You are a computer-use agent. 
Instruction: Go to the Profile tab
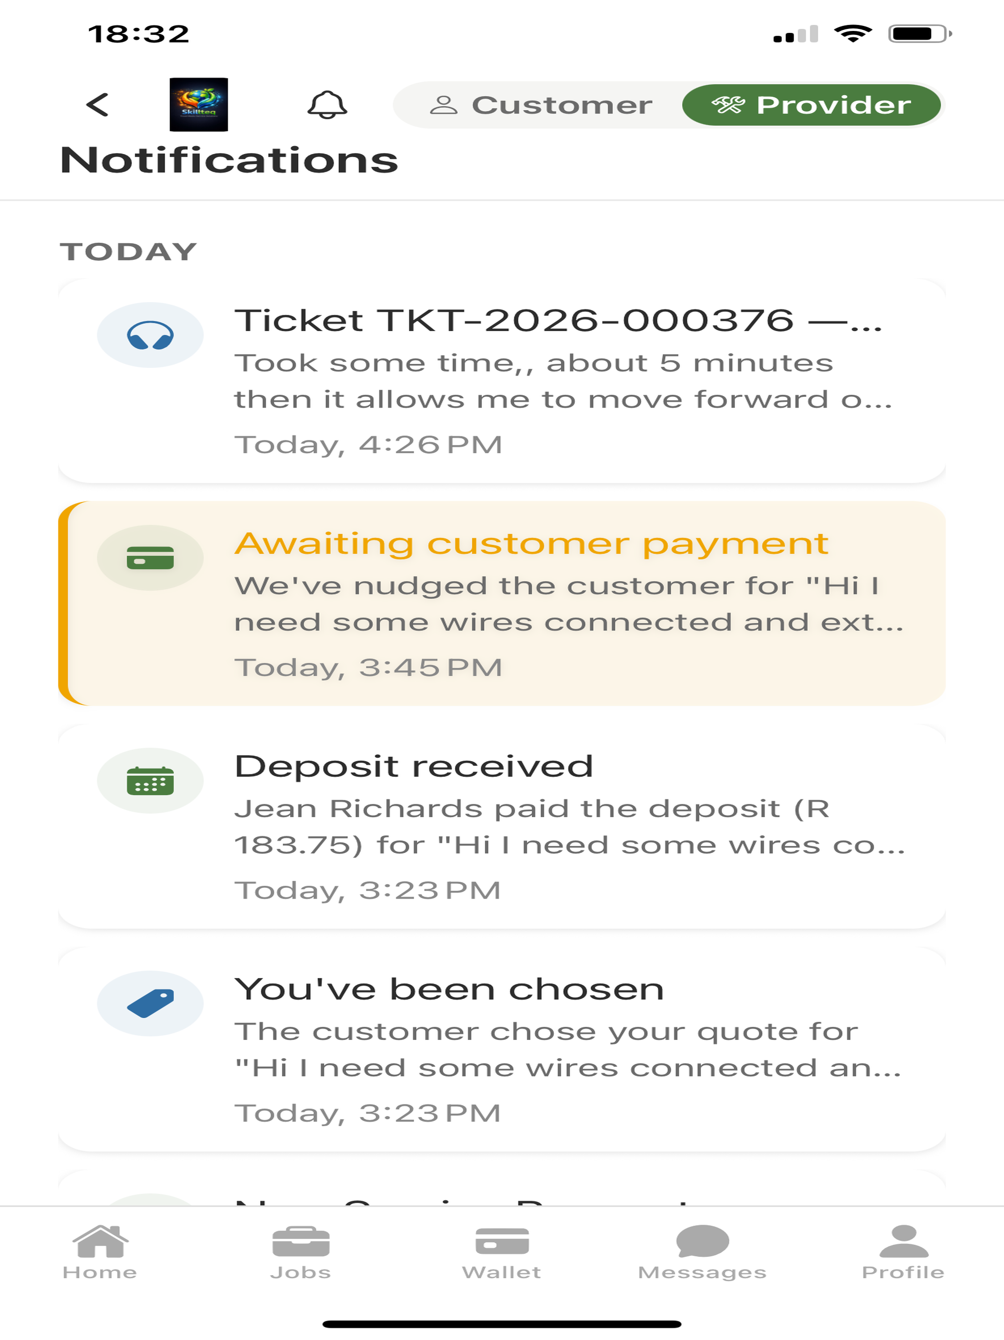click(x=904, y=1253)
